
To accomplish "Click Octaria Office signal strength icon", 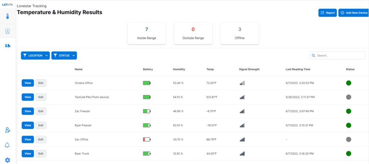I will [242, 83].
